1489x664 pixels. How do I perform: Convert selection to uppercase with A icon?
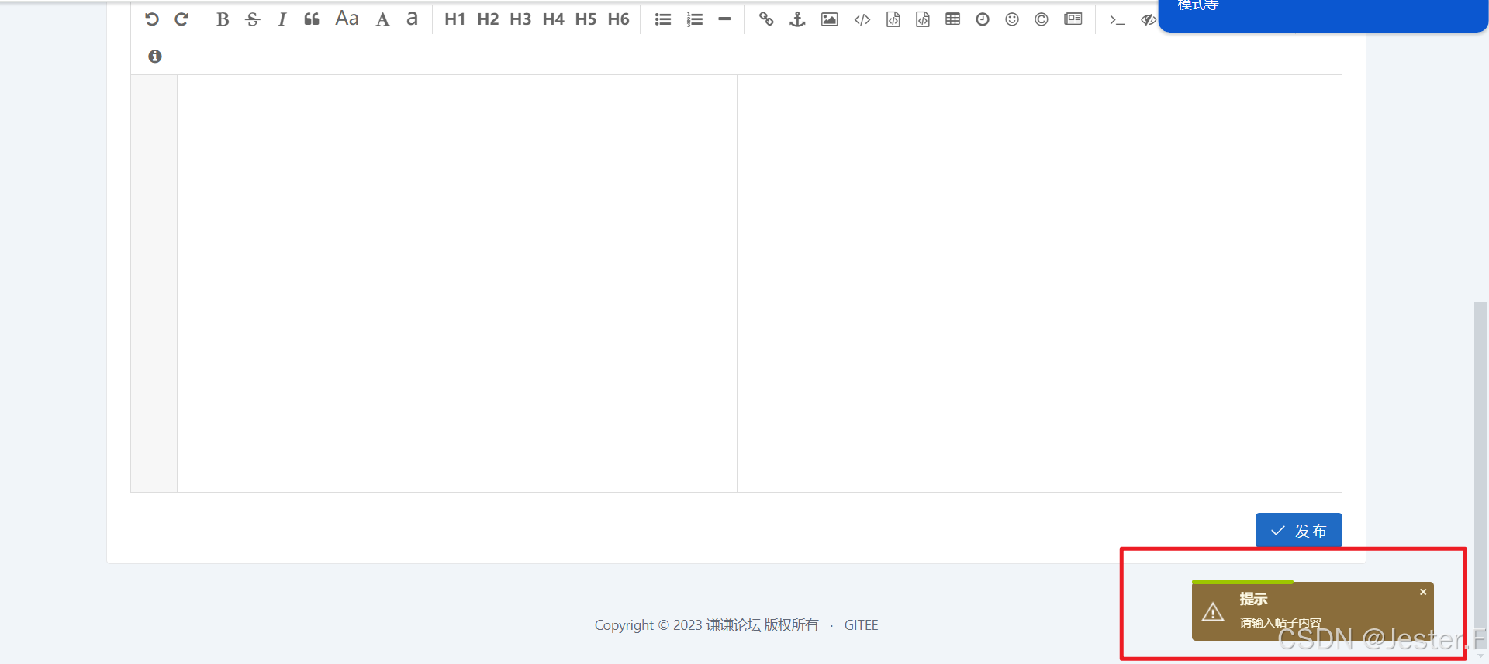click(382, 19)
